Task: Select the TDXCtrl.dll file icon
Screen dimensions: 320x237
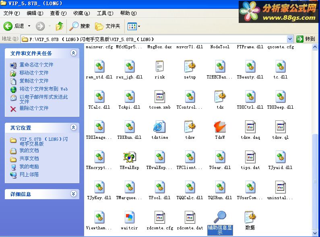Action: (250, 97)
